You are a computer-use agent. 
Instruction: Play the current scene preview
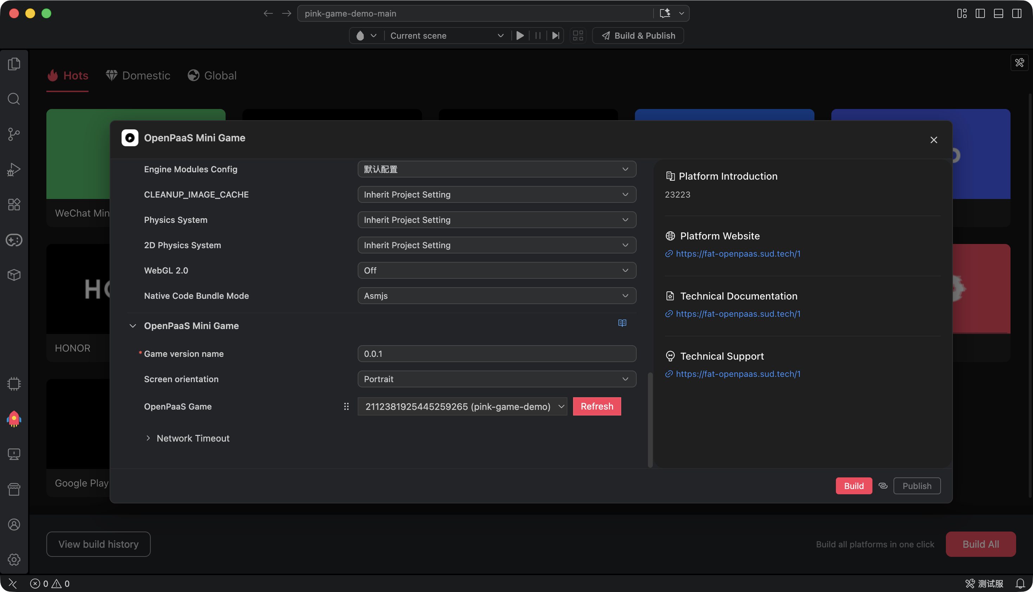pos(520,36)
